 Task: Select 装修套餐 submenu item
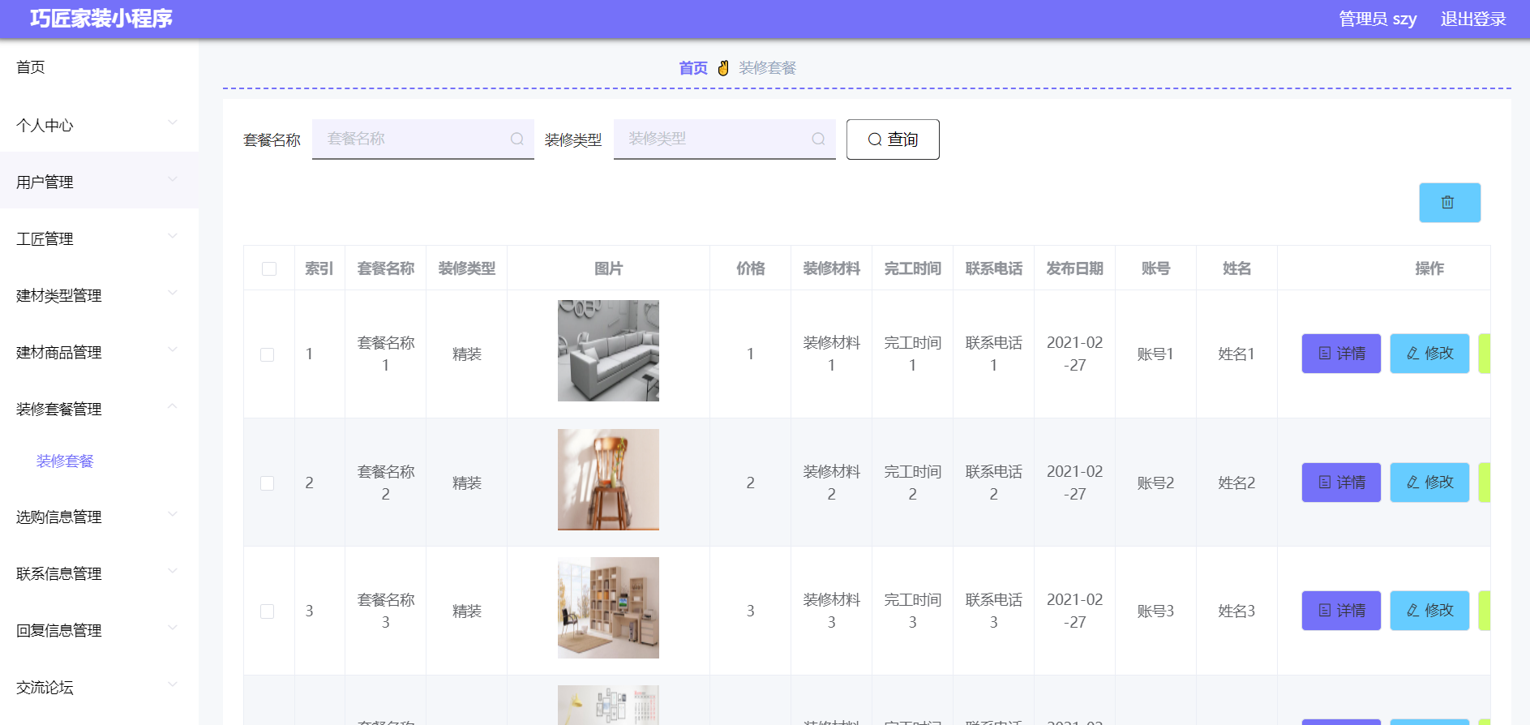[65, 461]
